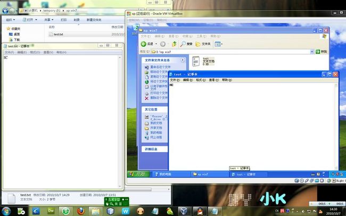Viewport: 346px width, 216px height.
Task: Click the QQ penguin icon on the taskbar
Action: tap(200, 211)
